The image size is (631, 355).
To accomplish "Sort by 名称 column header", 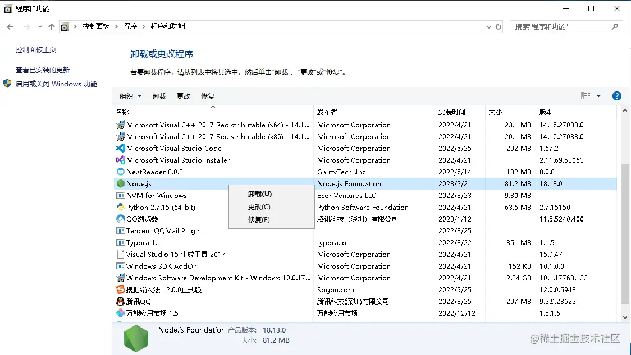I will coord(213,112).
